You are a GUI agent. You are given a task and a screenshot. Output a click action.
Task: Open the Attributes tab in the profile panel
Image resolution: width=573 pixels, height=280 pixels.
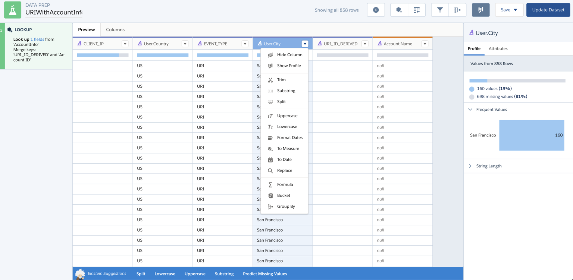(x=498, y=48)
